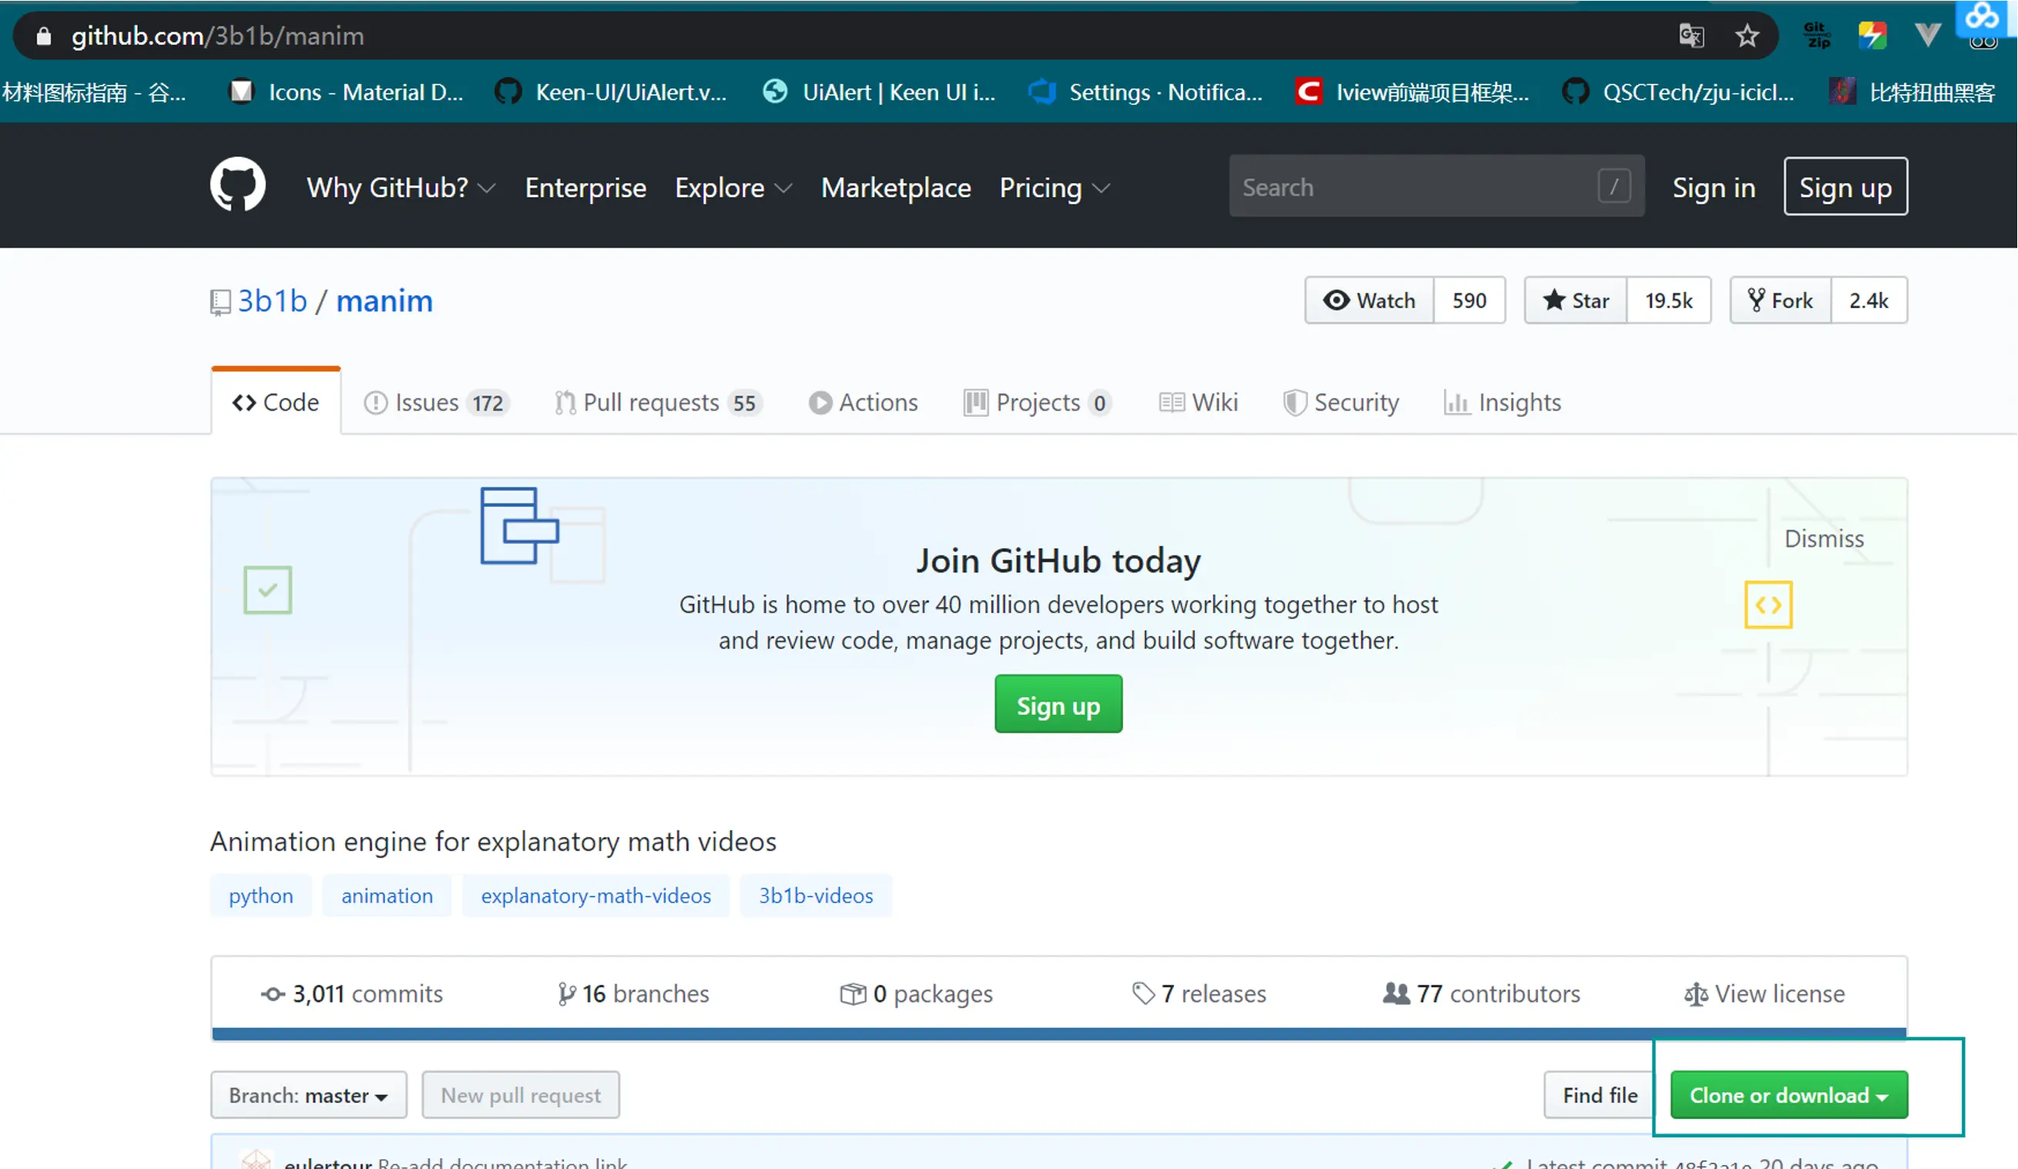The image size is (2018, 1169).
Task: Open the Pull requests tab
Action: point(657,403)
